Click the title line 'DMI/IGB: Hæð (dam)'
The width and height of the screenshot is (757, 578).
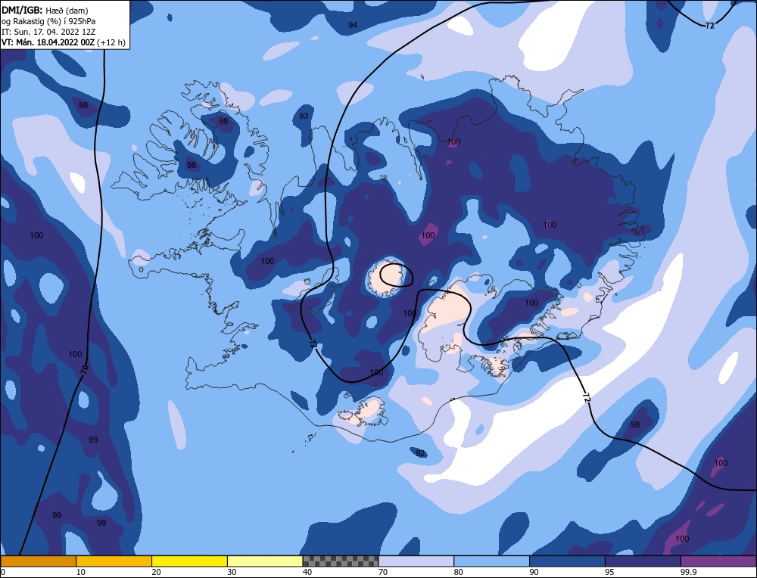click(x=45, y=11)
